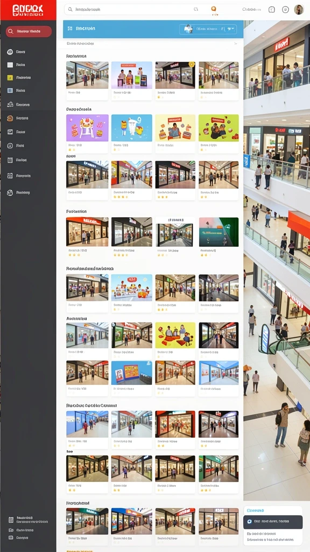The height and width of the screenshot is (552, 310).
Task: Click the icon at the left of the blue banner
Action: click(70, 28)
